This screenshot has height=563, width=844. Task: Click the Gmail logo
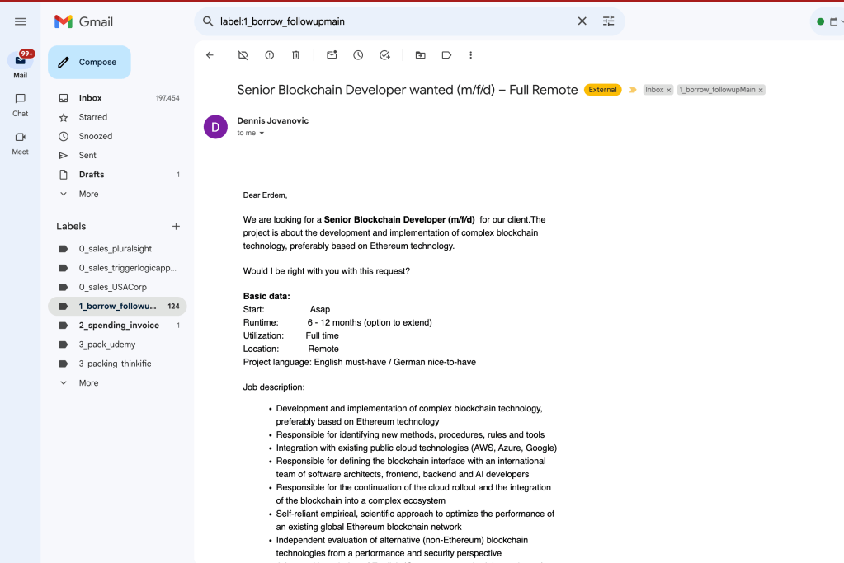pos(83,21)
